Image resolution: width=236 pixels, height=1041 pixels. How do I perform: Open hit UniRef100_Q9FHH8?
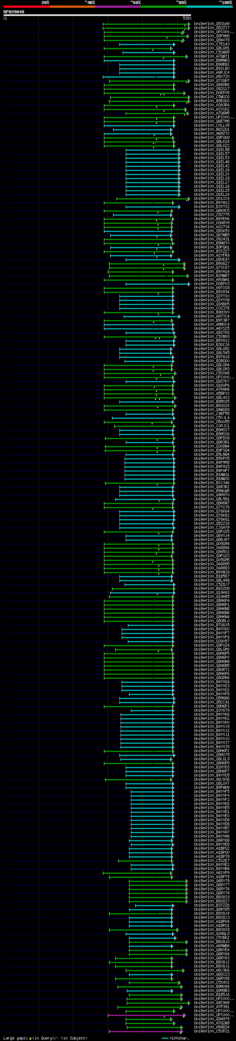pos(212,36)
